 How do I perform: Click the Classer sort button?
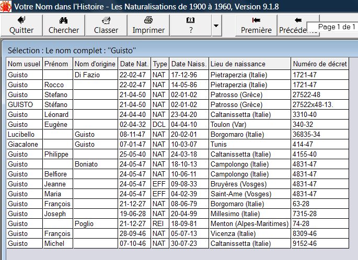[x=106, y=25]
